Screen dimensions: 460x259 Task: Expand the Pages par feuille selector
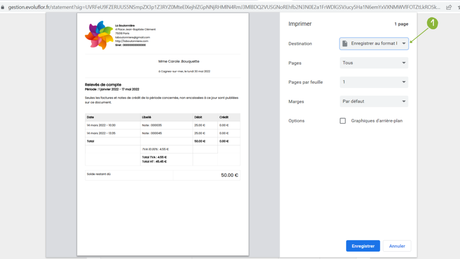(x=374, y=82)
